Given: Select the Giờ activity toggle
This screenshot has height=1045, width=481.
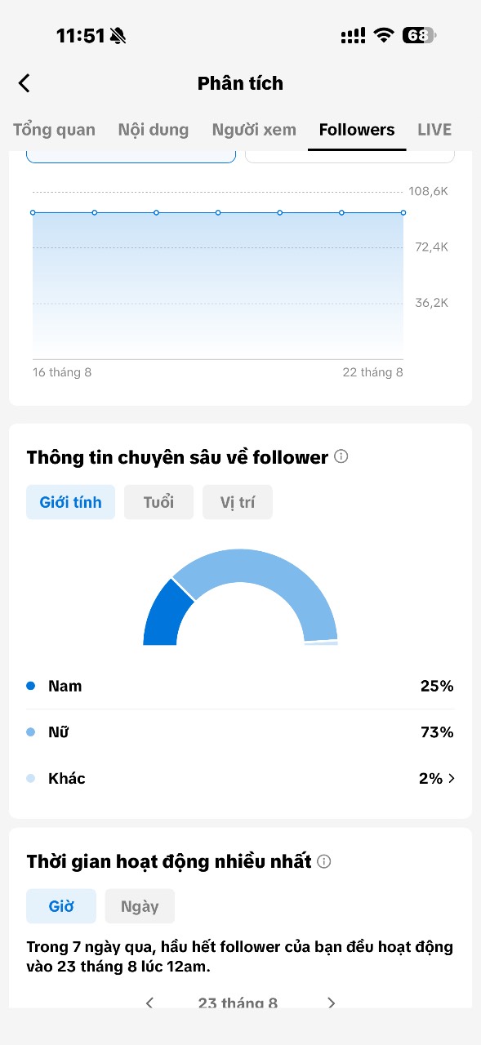Looking at the screenshot, I should click(x=61, y=906).
